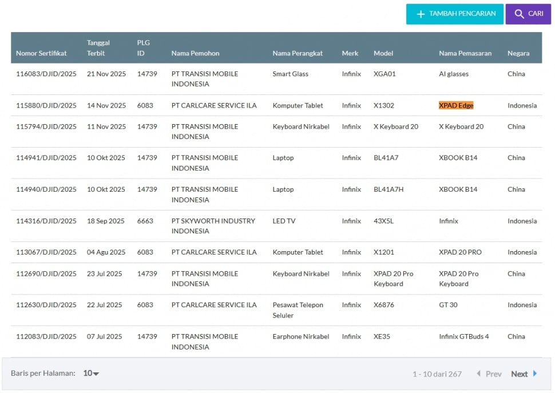Select the XBOOK B14 BL41A7H model cell
Viewport: 555px width, 393px height.
pos(388,189)
